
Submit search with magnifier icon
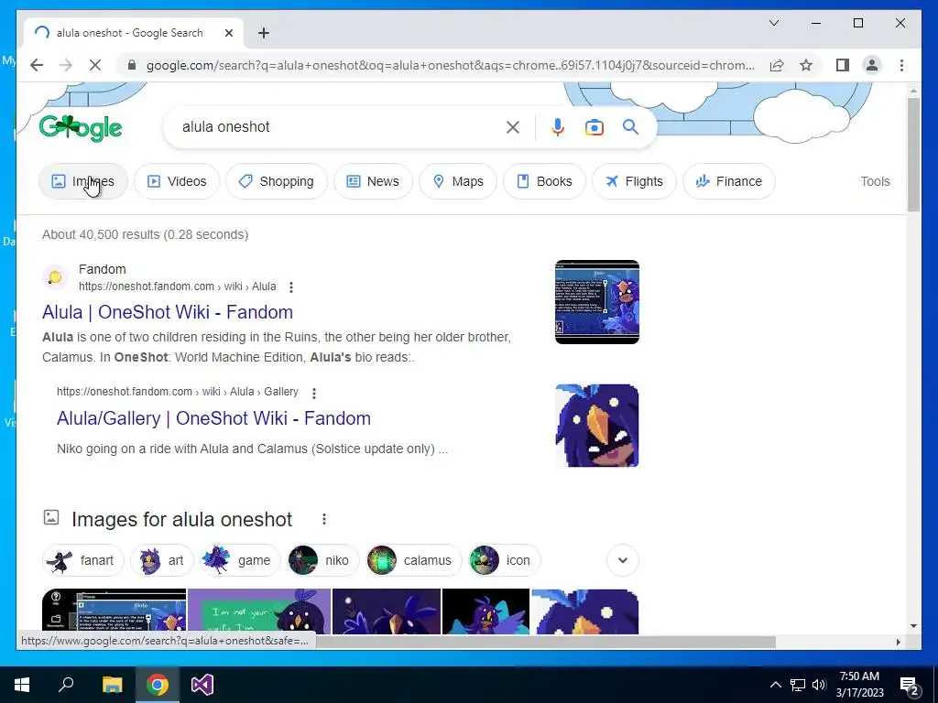coord(630,126)
